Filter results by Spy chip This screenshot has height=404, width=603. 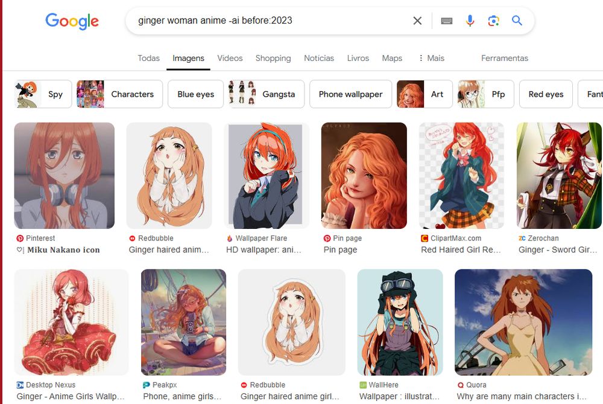(43, 94)
